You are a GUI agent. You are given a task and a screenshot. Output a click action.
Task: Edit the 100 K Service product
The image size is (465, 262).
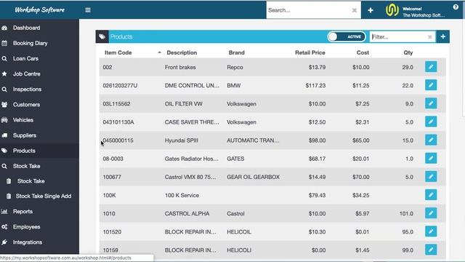[431, 195]
